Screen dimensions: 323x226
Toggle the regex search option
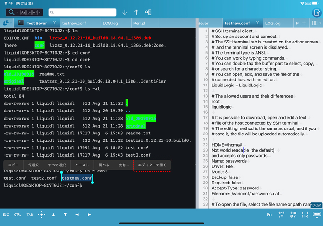[30, 12]
